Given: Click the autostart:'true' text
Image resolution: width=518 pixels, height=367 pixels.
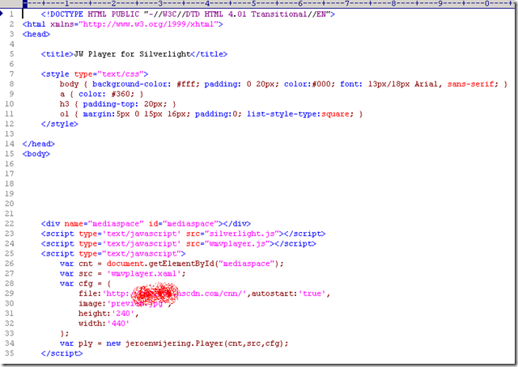Looking at the screenshot, I should pyautogui.click(x=288, y=293).
